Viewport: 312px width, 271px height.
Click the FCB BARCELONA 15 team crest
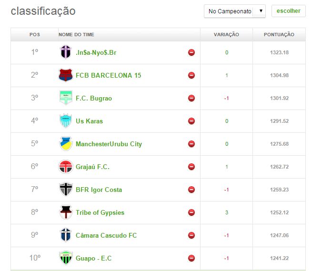tap(65, 75)
